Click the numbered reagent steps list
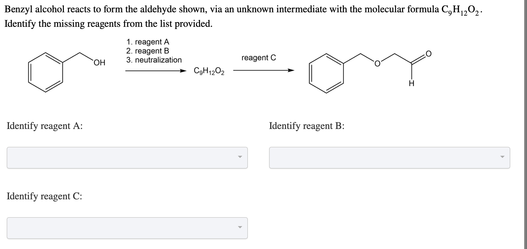Viewport: 527px width, 249px height. (x=154, y=51)
